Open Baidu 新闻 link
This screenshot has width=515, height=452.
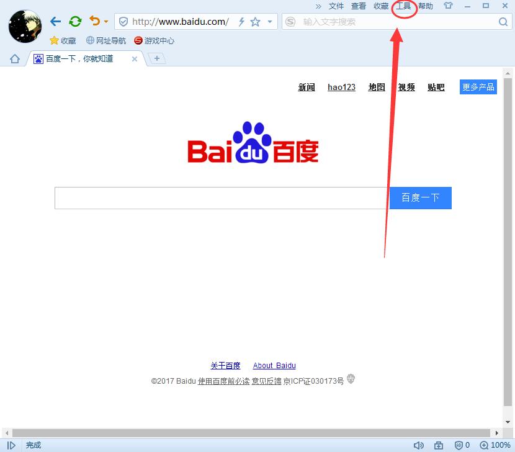coord(307,87)
